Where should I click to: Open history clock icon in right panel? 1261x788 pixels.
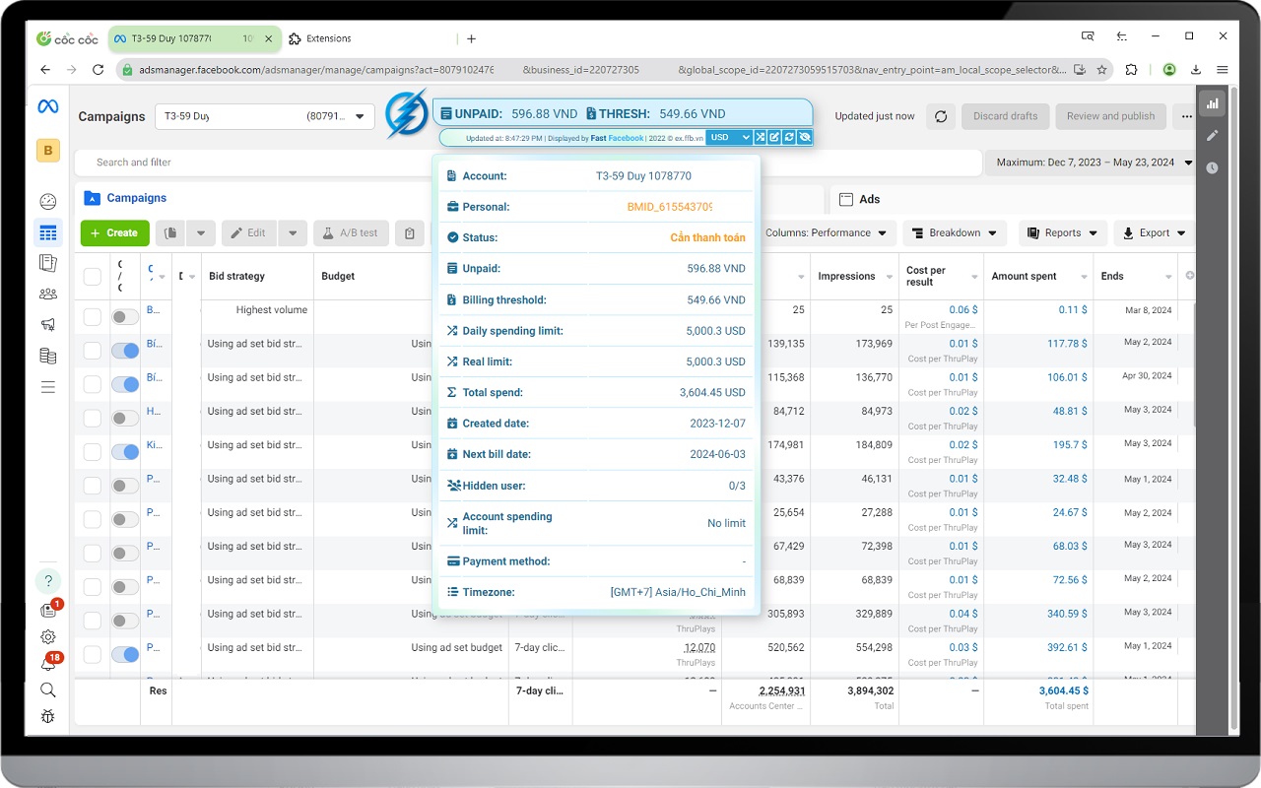coord(1212,167)
